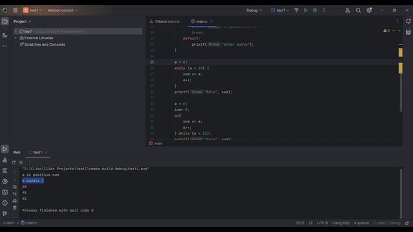Start debugging with the bug icon
413x232 pixels.
click(x=315, y=10)
